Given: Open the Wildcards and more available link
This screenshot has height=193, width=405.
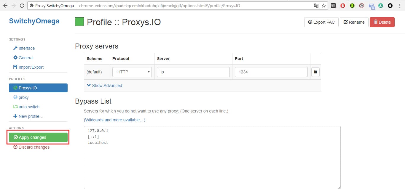Looking at the screenshot, I should 114,120.
